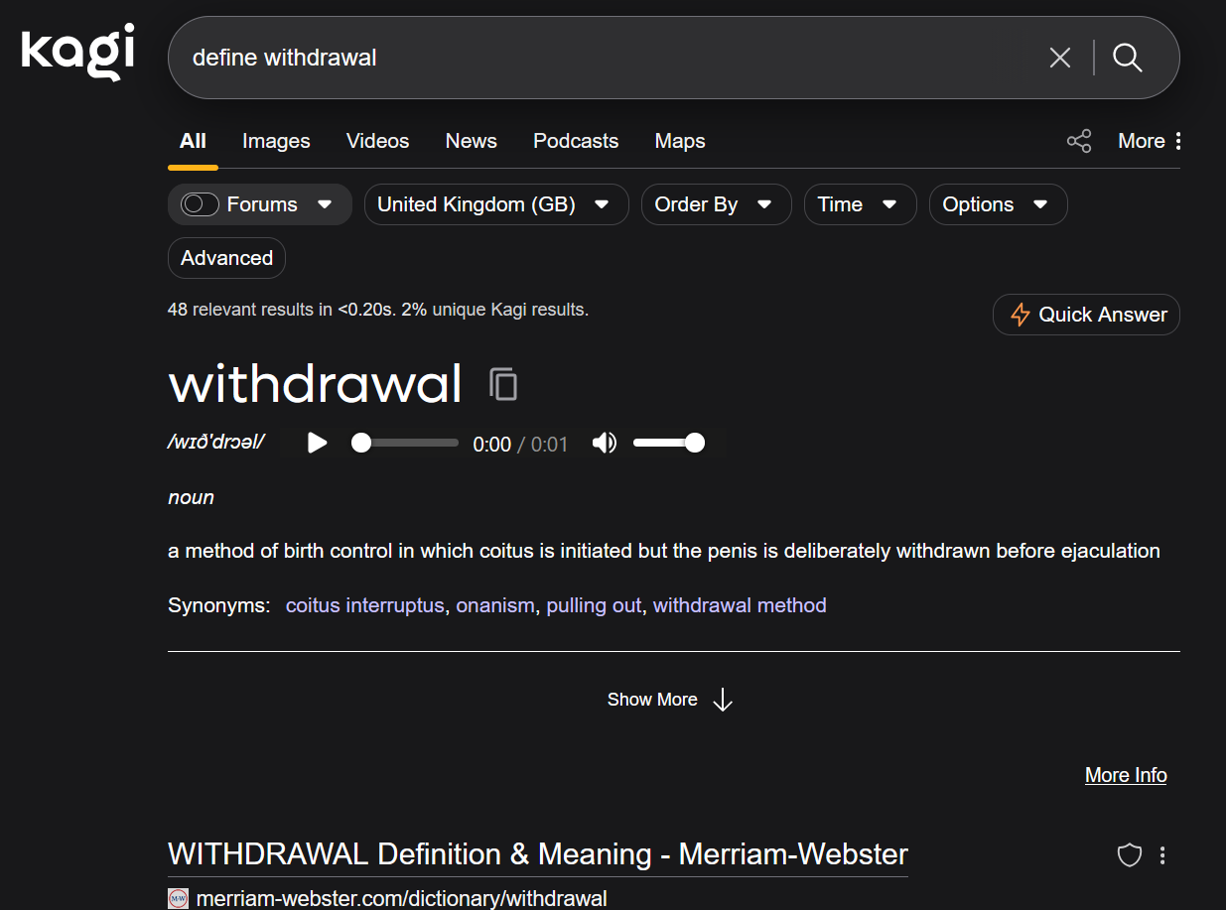Click the shield icon beside the Merriam-Webster result
The image size is (1226, 910).
tap(1129, 855)
